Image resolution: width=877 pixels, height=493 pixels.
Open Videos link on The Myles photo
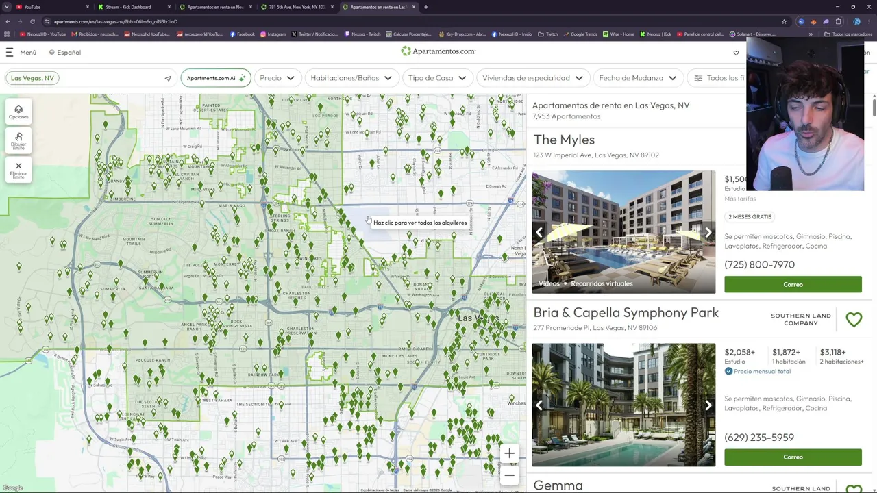tap(549, 283)
